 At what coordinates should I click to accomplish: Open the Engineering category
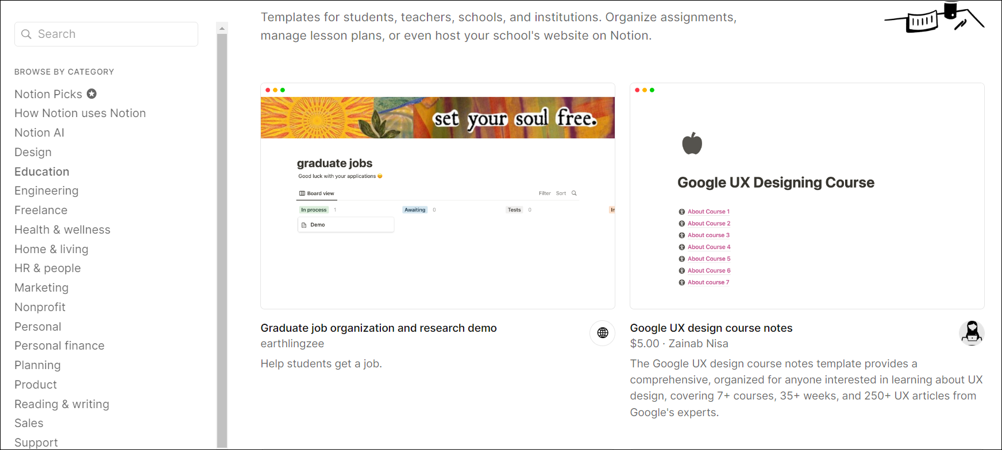tap(47, 191)
